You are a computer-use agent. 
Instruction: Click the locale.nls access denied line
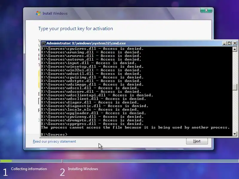click(90, 109)
